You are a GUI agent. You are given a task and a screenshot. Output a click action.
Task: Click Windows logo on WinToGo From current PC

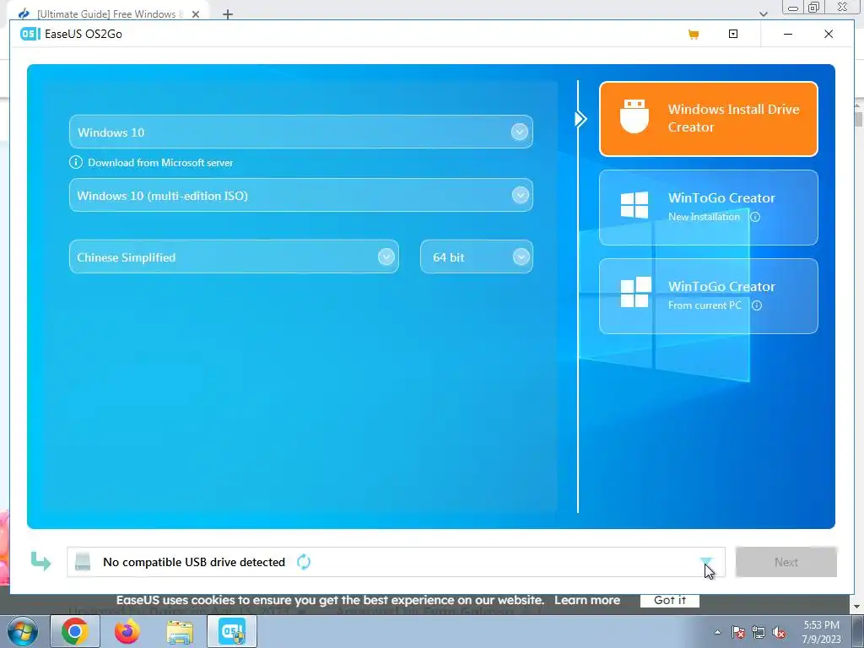click(635, 292)
